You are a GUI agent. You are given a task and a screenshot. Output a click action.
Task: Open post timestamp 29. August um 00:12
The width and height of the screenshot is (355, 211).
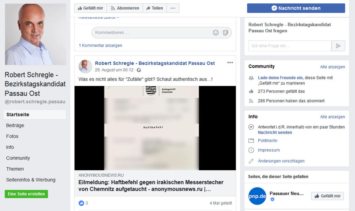pos(114,70)
